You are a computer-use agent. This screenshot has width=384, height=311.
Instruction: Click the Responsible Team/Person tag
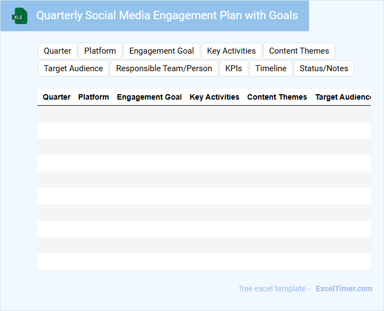tap(164, 68)
